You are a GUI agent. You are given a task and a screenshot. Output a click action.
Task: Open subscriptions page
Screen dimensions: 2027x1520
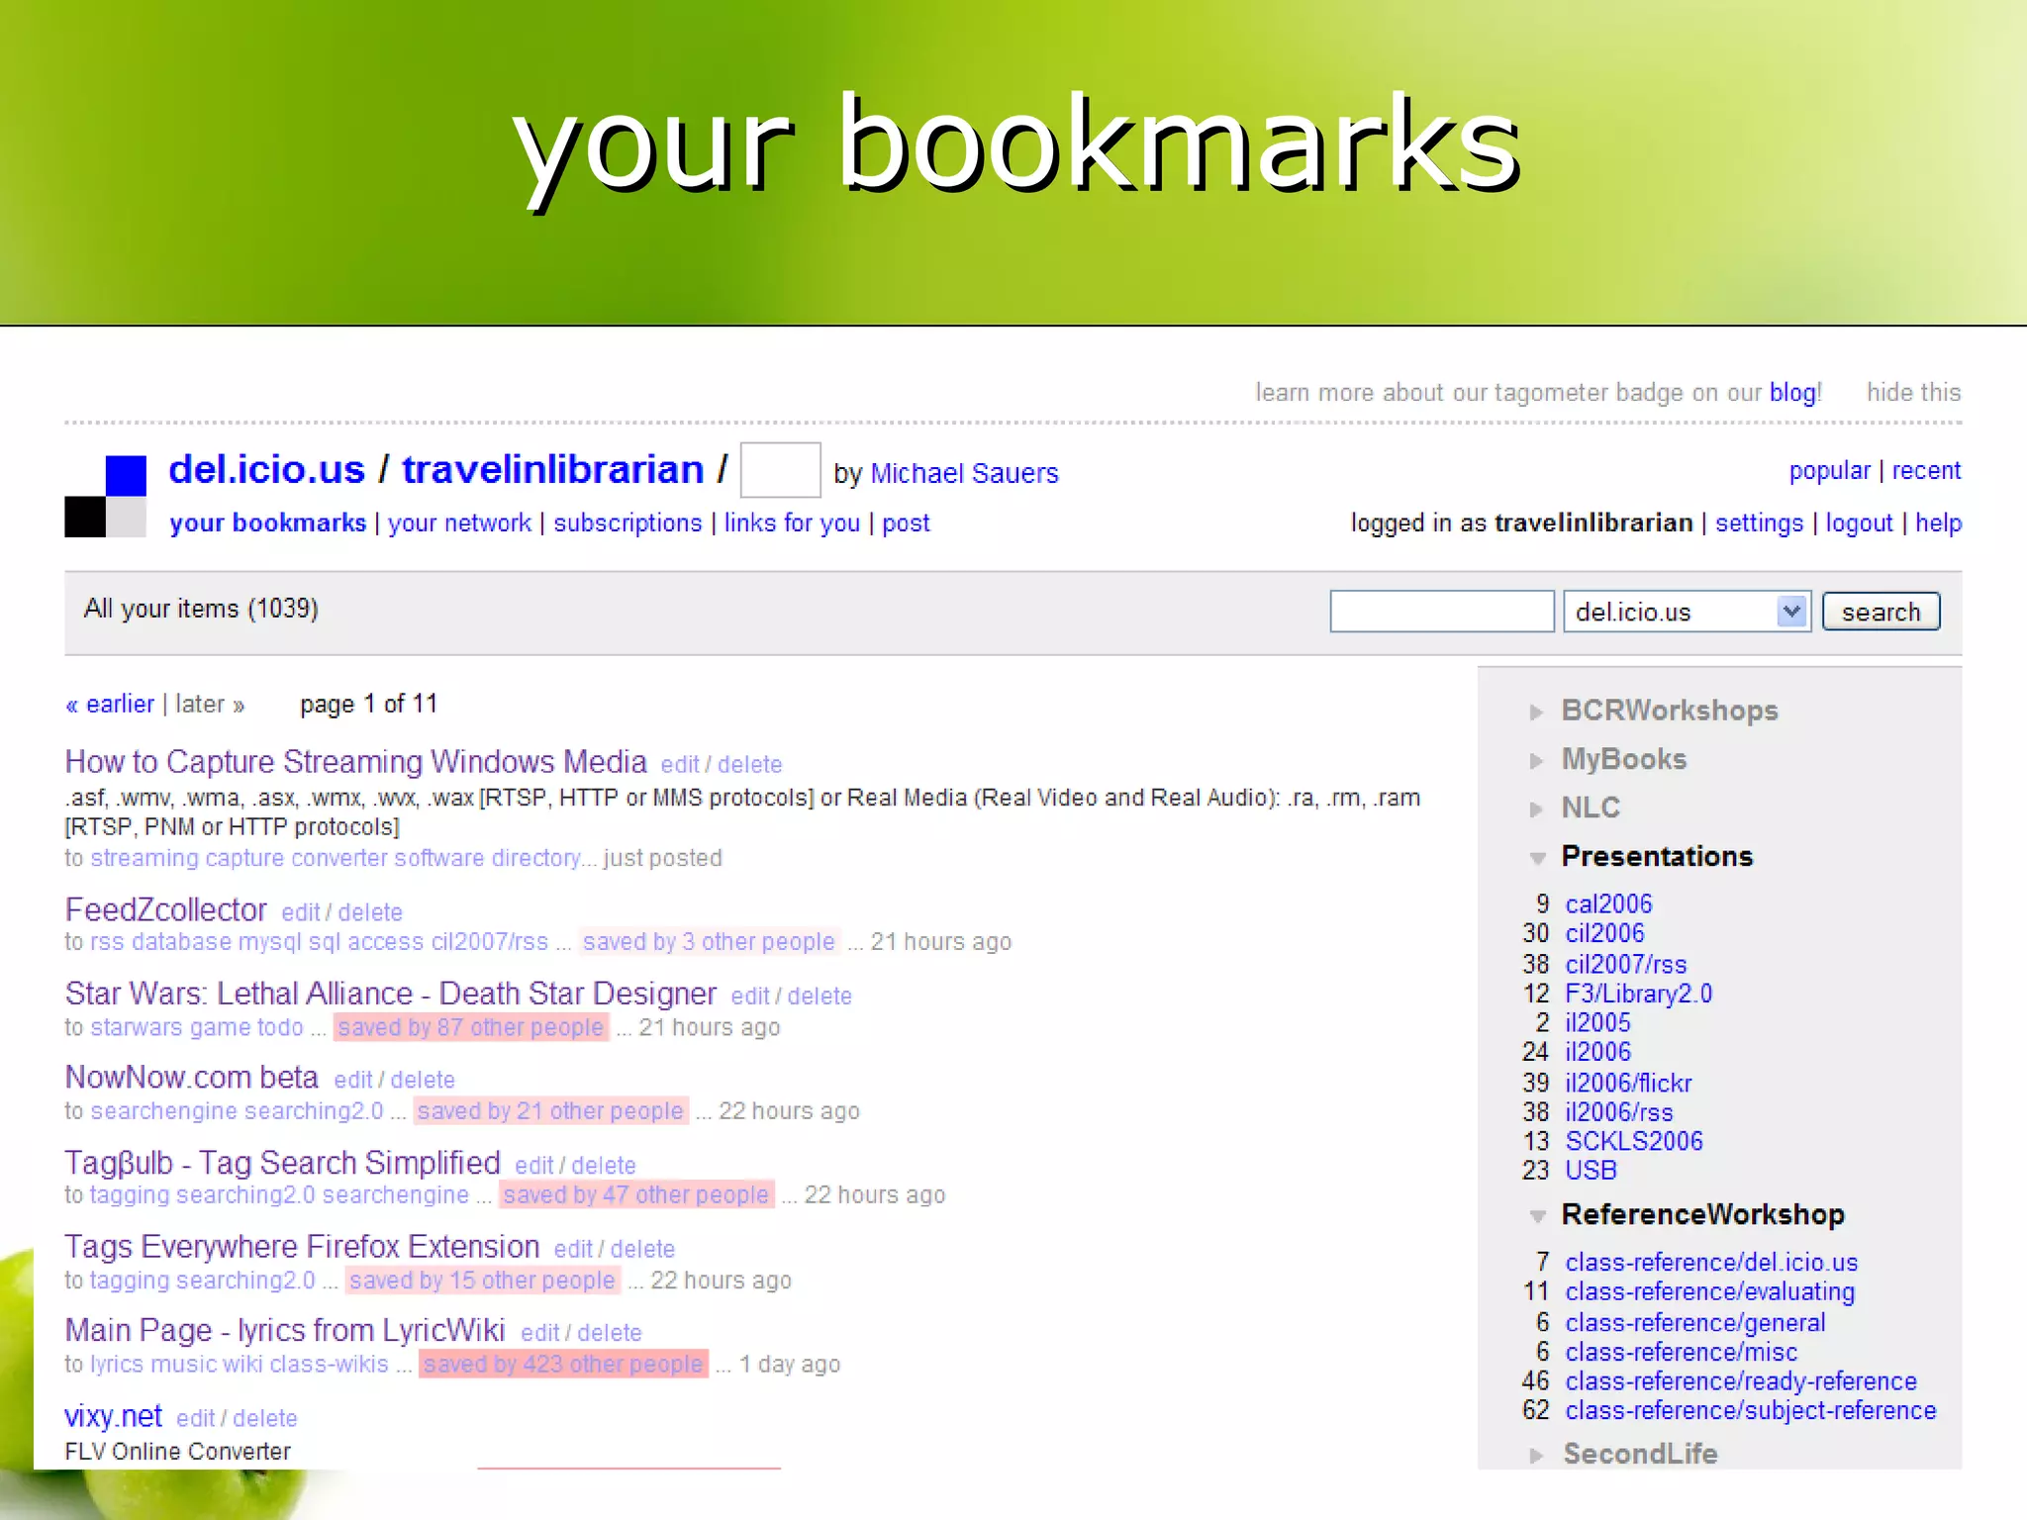pos(627,522)
